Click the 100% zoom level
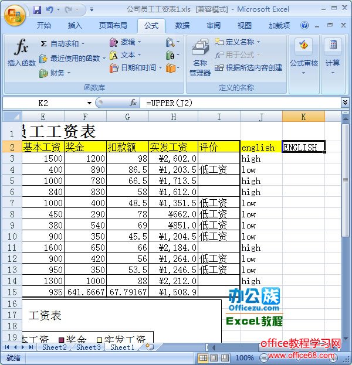 pos(244,357)
